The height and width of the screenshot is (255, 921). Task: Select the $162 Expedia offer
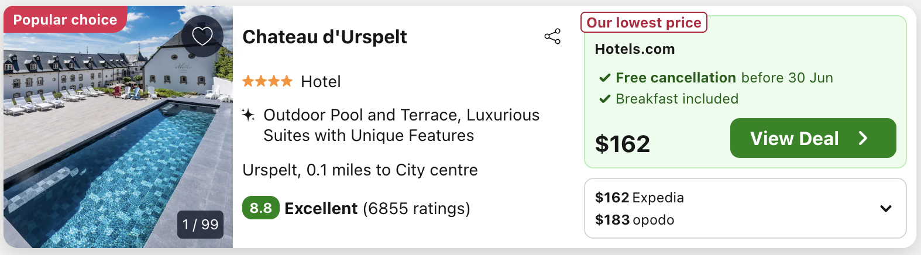tap(640, 198)
